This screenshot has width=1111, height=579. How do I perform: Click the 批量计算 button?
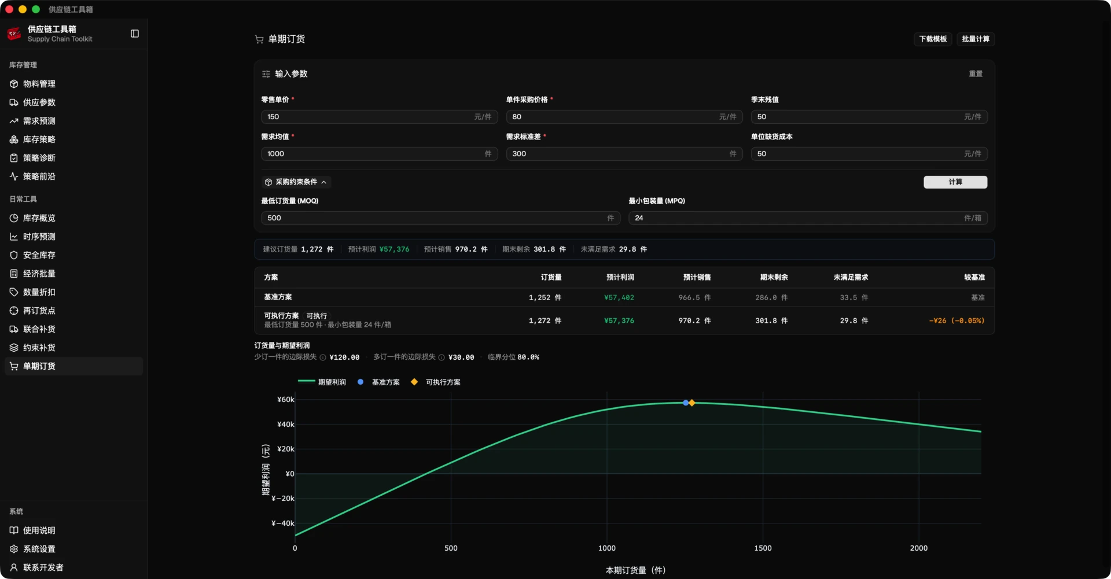976,39
